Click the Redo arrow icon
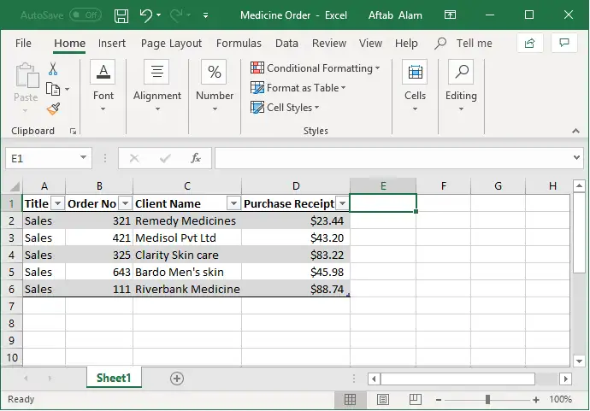590x411 pixels. [x=176, y=15]
